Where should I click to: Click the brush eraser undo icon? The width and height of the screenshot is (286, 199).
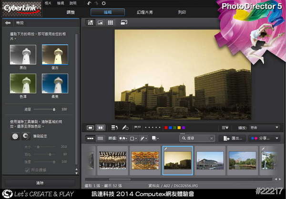tap(25, 136)
